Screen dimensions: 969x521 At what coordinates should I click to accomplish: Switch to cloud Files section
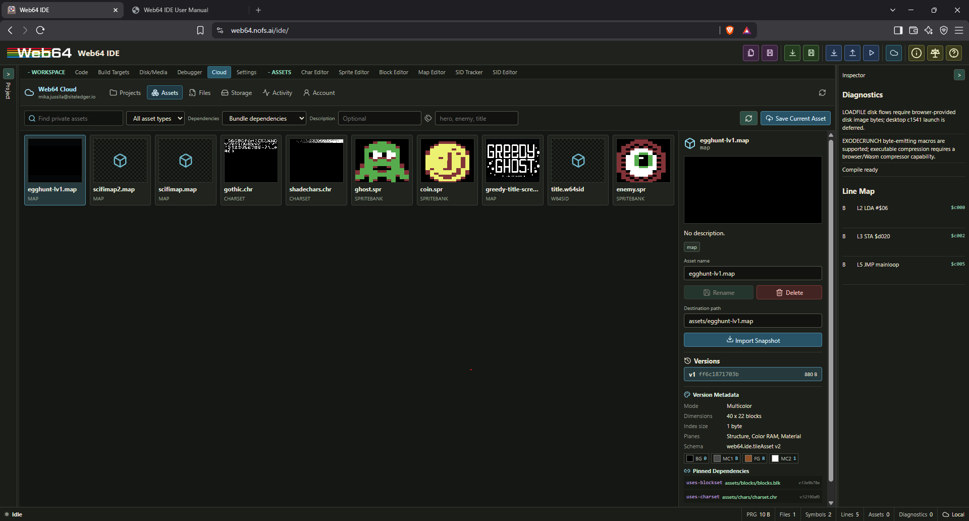coord(200,93)
